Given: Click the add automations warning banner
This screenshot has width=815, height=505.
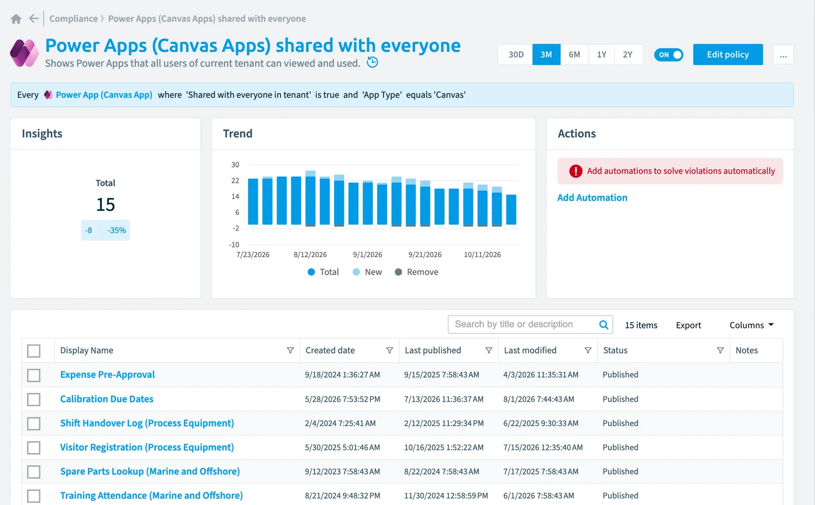Looking at the screenshot, I should (x=670, y=171).
